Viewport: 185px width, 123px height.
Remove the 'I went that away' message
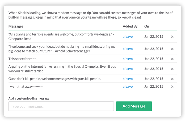coord(172,87)
